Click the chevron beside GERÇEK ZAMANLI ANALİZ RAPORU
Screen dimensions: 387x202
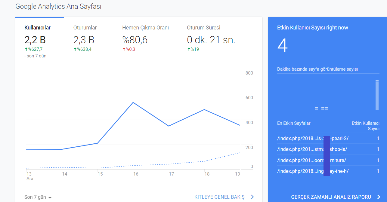coord(379,197)
